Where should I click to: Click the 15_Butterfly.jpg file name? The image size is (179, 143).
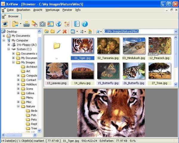[108, 83]
